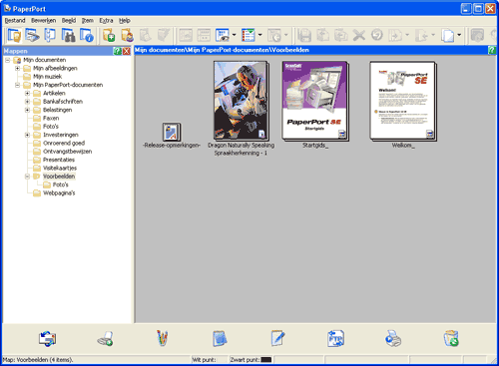The width and height of the screenshot is (499, 366).
Task: Select the Faxen folder
Action: click(51, 118)
